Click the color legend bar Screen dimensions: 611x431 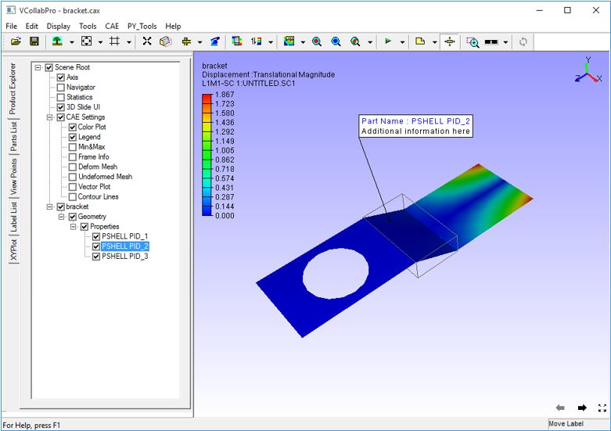[207, 155]
